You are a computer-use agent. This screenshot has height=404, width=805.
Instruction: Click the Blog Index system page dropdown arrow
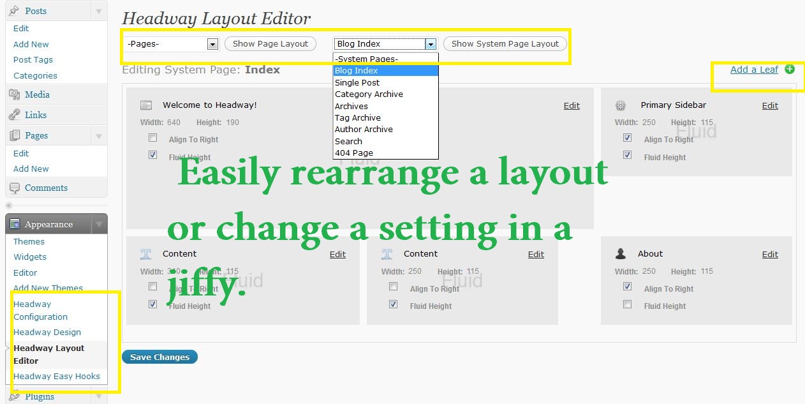click(x=431, y=44)
